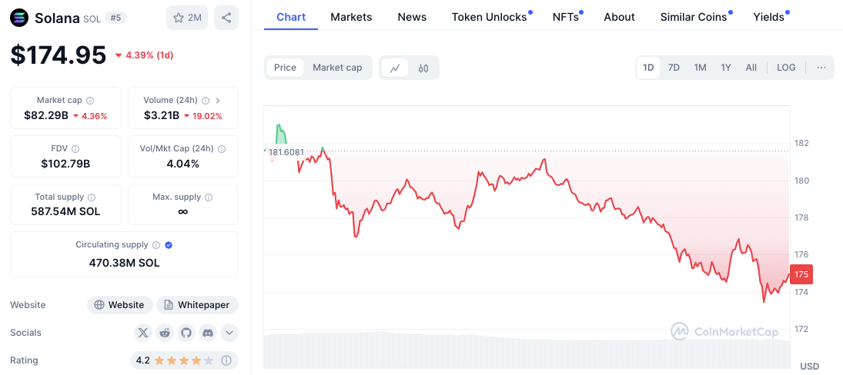Viewport: 843px width, 375px height.
Task: Click the 181.6081 opening price label
Action: click(286, 152)
